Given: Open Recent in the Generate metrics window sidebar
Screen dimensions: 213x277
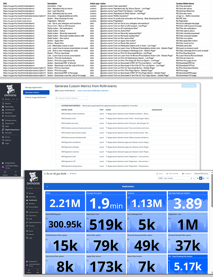Looking at the screenshot, I should coord(6,103).
